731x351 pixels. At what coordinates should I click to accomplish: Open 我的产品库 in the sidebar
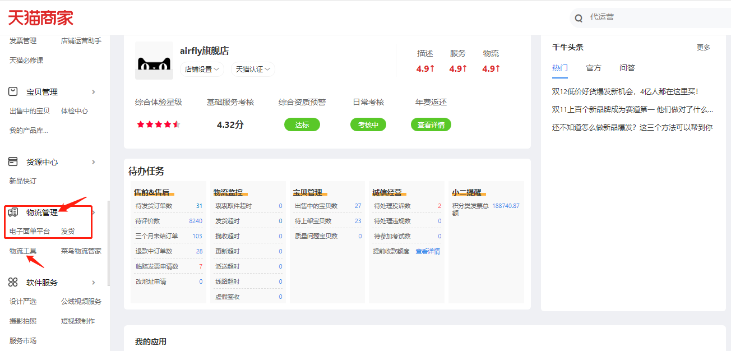[29, 131]
